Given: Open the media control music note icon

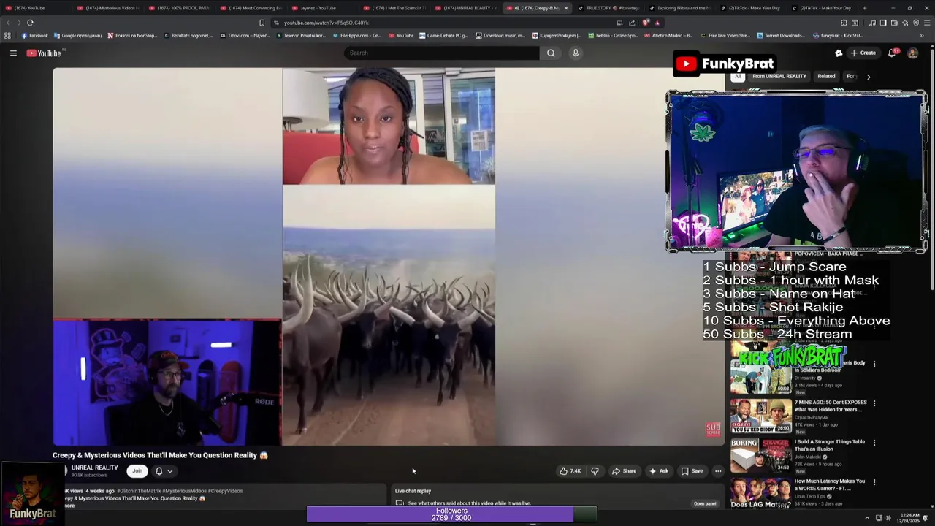Looking at the screenshot, I should pos(872,23).
